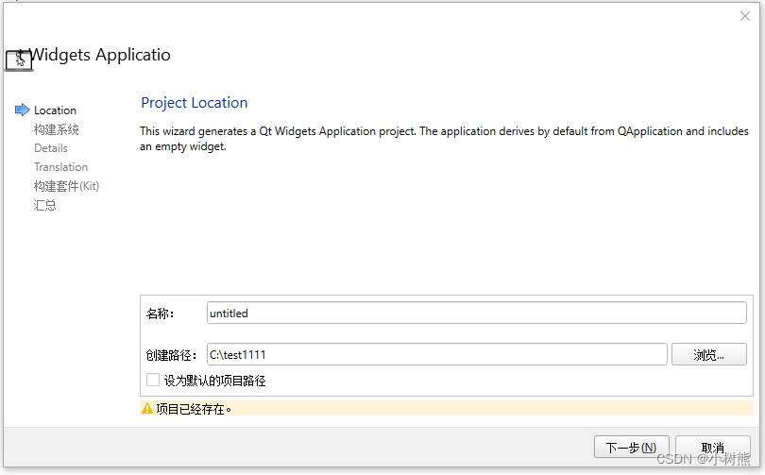Close the wizard with the X button
The width and height of the screenshot is (765, 475).
point(744,16)
